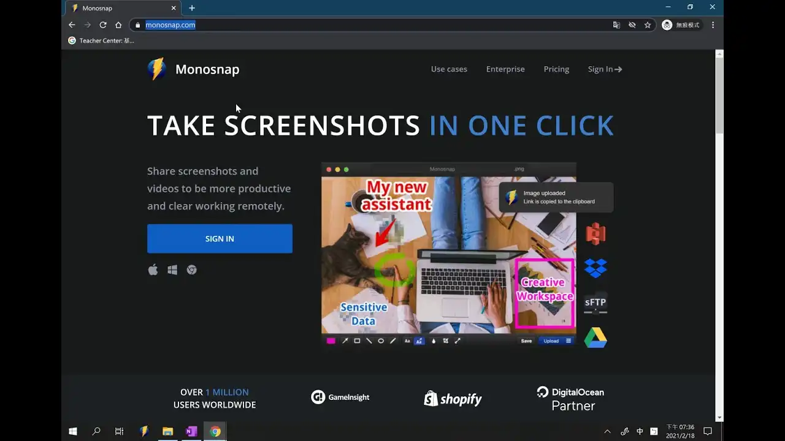785x441 pixels.
Task: Click the 'Share screenshots and videos' paragraph
Action: point(219,189)
